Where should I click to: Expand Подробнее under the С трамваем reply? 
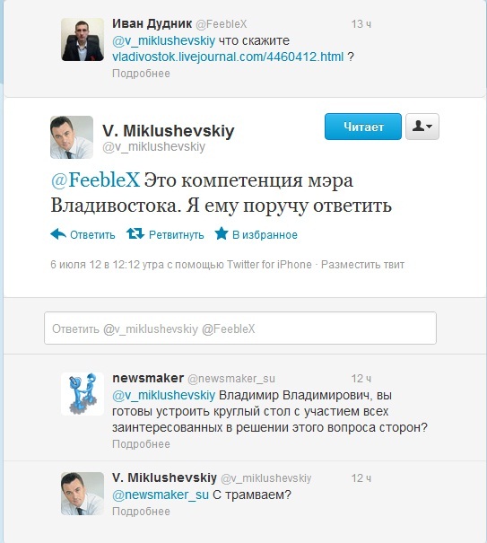(x=141, y=512)
